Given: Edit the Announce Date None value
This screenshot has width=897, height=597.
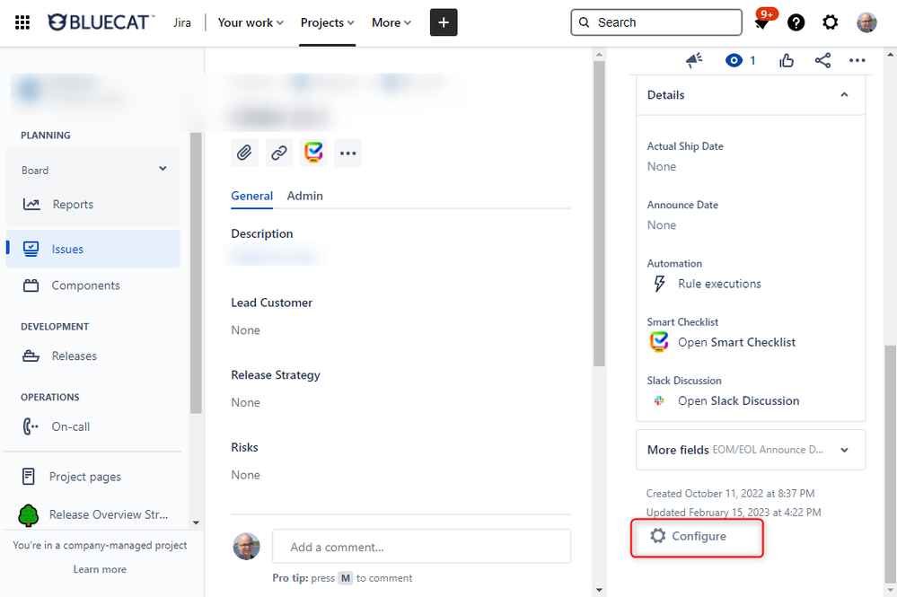Looking at the screenshot, I should [x=662, y=224].
